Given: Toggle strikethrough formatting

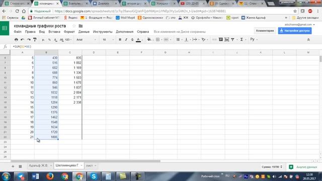Looking at the screenshot, I should pyautogui.click(x=132, y=40).
